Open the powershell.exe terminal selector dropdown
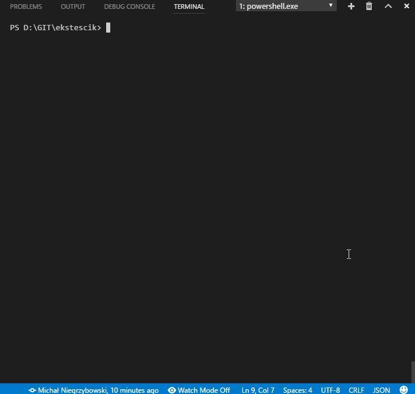The image size is (415, 394). pyautogui.click(x=286, y=6)
